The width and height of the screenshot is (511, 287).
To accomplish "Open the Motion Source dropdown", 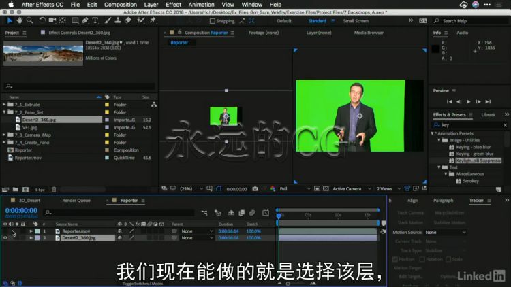I will click(x=446, y=233).
